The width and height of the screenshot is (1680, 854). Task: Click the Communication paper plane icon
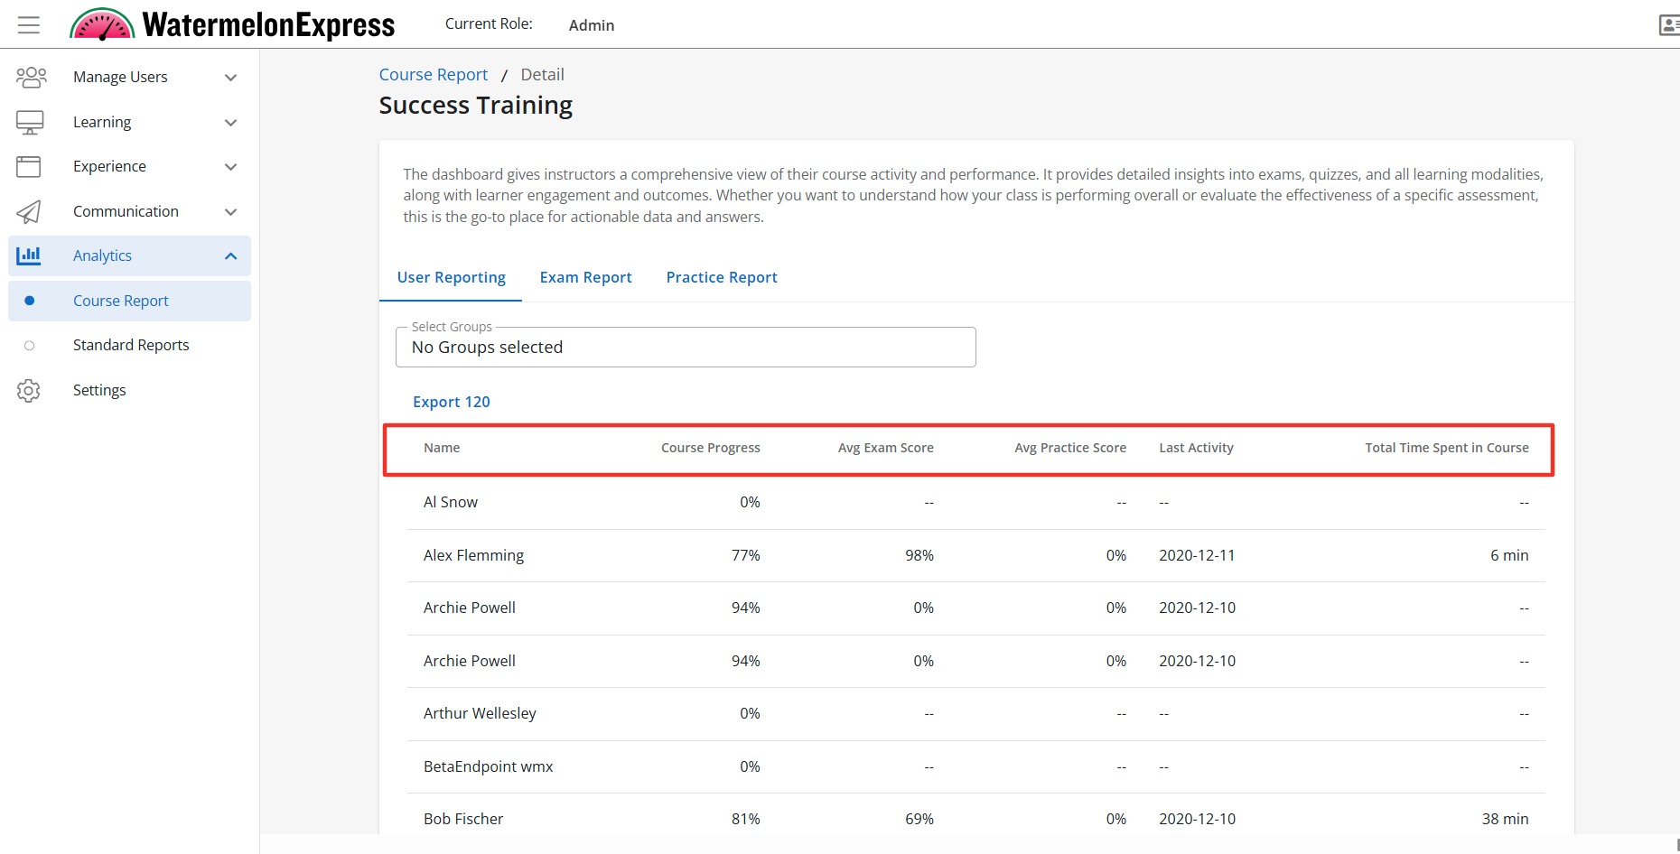pos(29,211)
